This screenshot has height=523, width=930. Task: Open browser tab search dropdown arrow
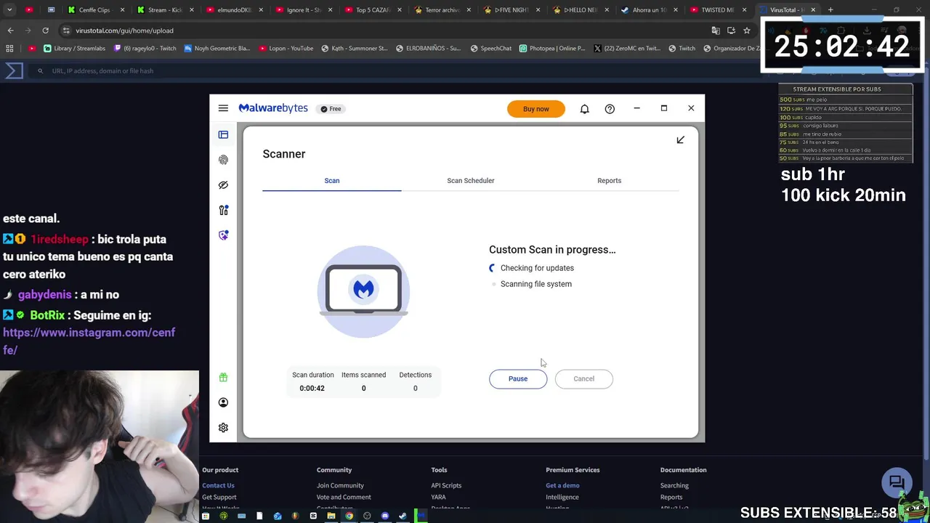click(x=9, y=9)
